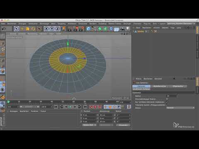Image resolution: width=199 pixels, height=149 pixels.
Task: Open the attribute manager Modus menu
Action: pos(138,79)
